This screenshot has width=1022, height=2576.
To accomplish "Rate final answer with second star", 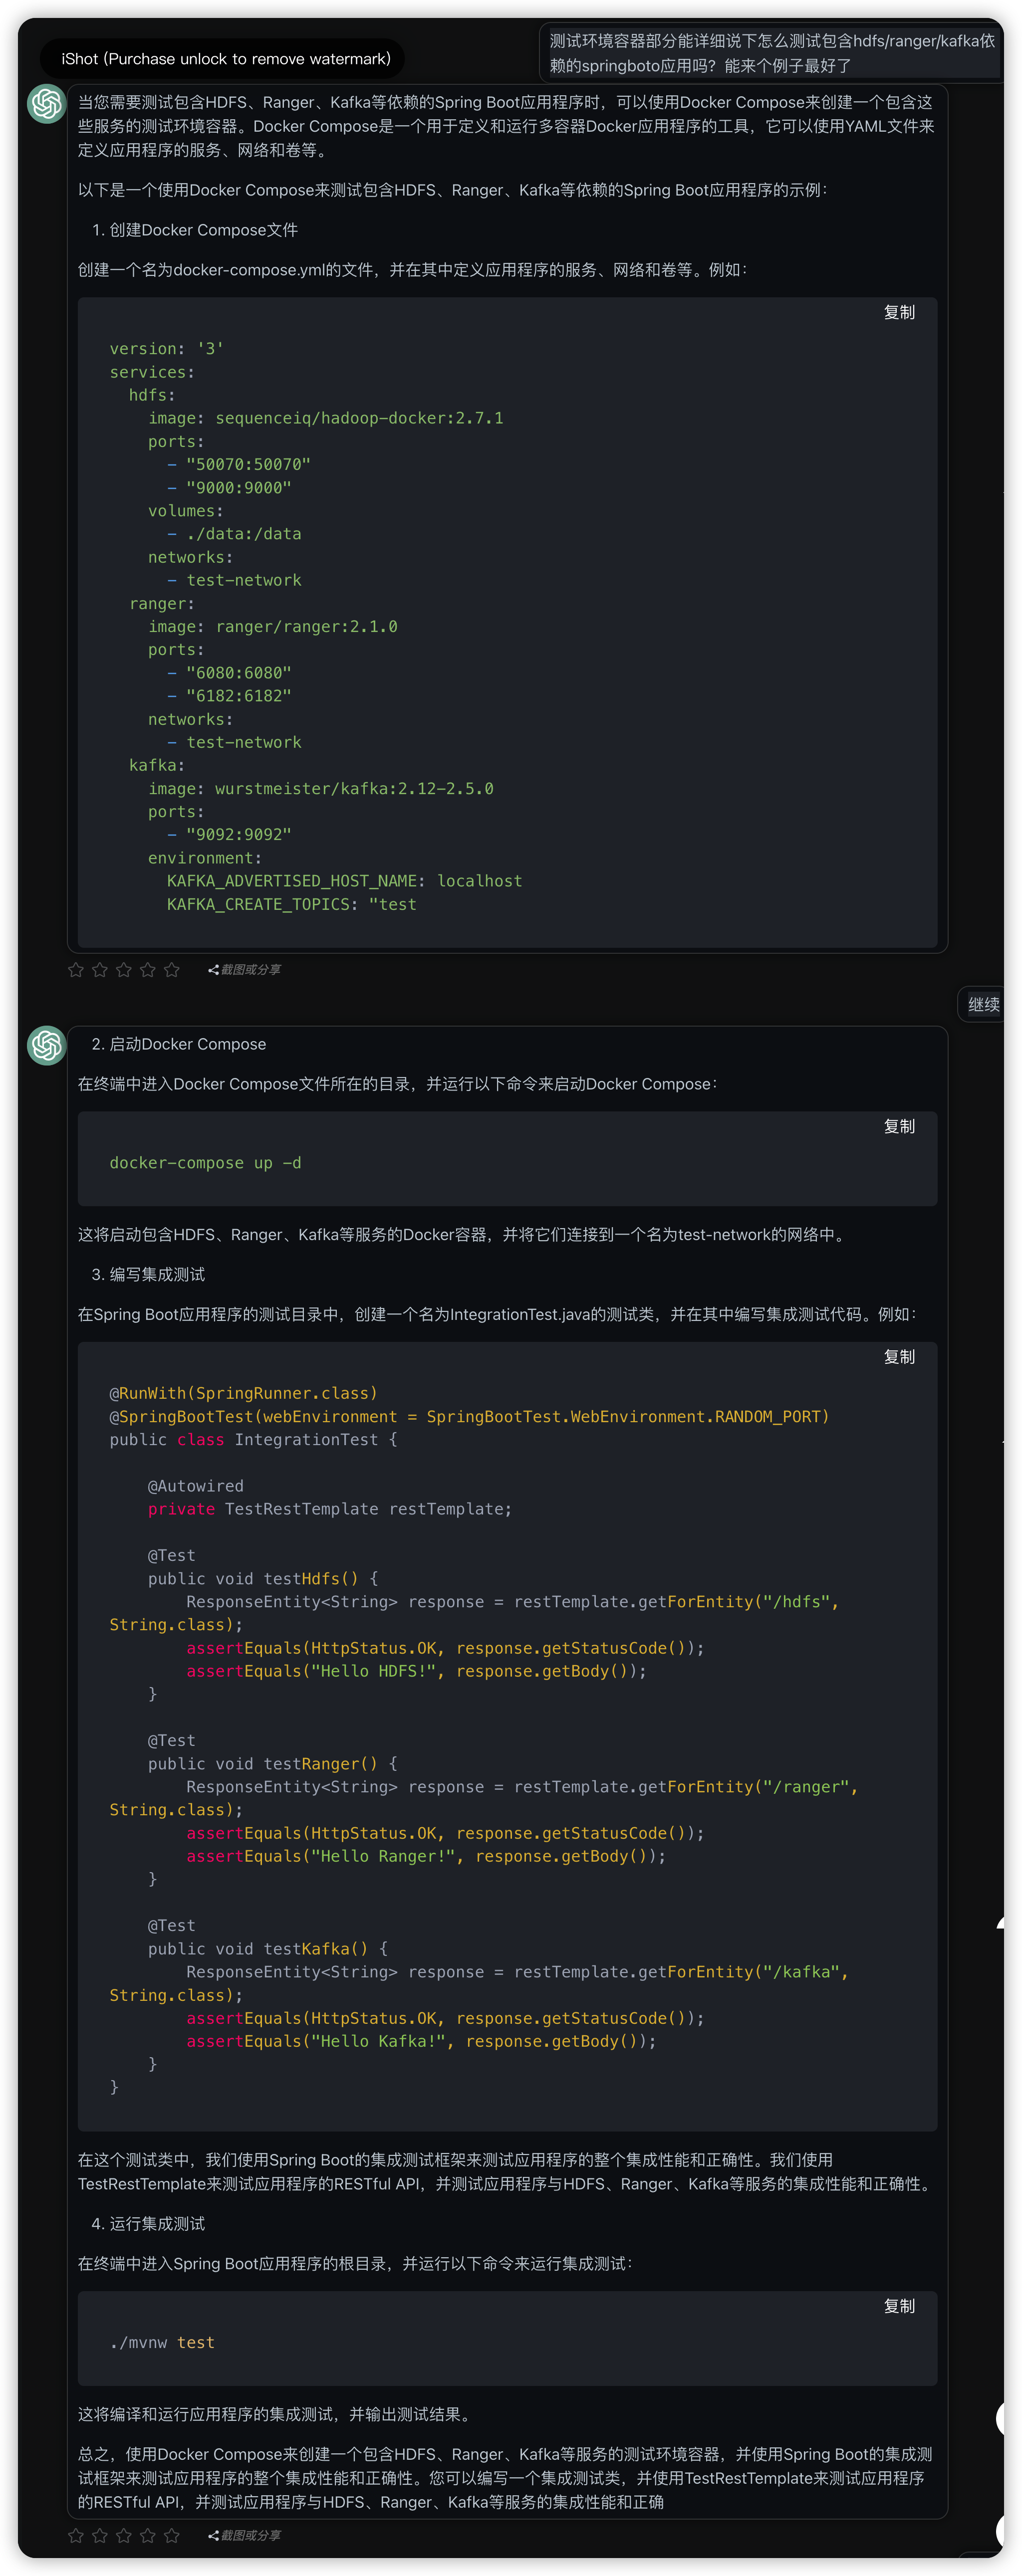I will point(100,2535).
